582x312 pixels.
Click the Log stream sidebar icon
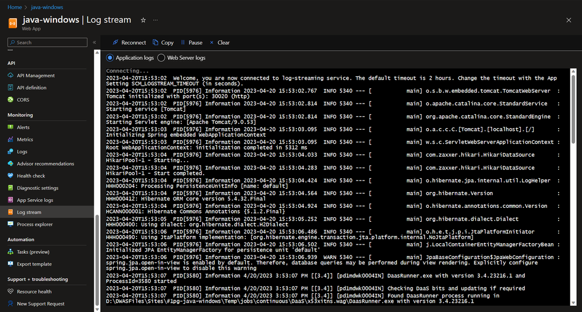[x=10, y=212]
